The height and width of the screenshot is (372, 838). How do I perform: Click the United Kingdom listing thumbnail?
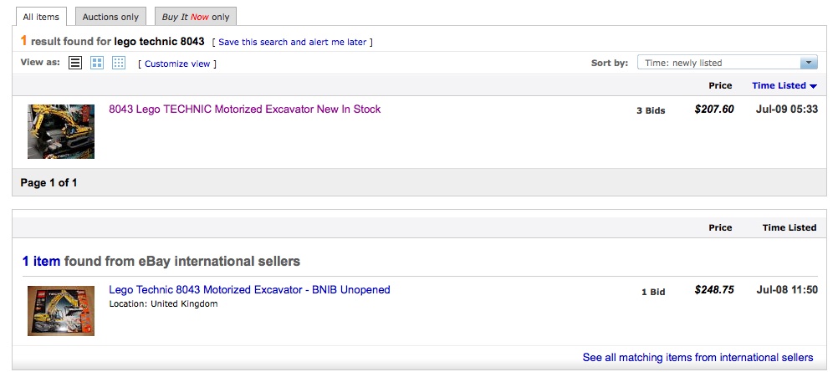tap(61, 310)
